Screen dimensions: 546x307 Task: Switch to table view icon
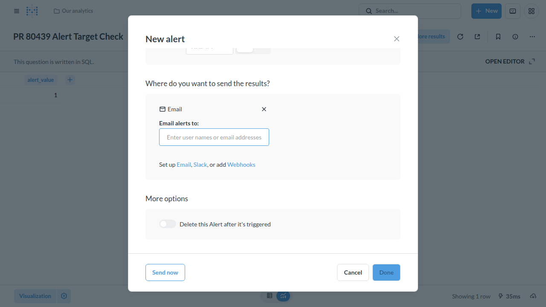pos(270,295)
